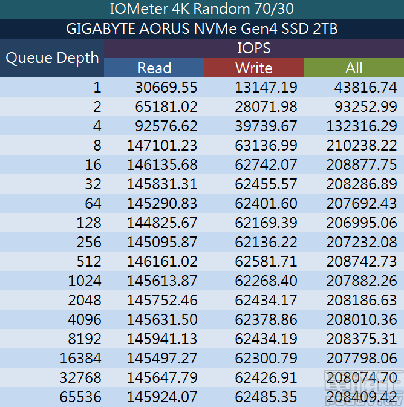Select read value 145752.46
Image resolution: width=404 pixels, height=407 pixels.
point(162,301)
